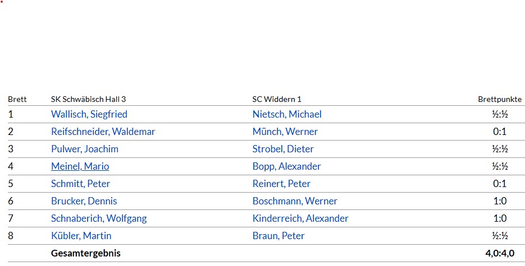Image resolution: width=525 pixels, height=266 pixels.
Task: Click the Reifschneider, Waldemar link
Action: pos(103,132)
